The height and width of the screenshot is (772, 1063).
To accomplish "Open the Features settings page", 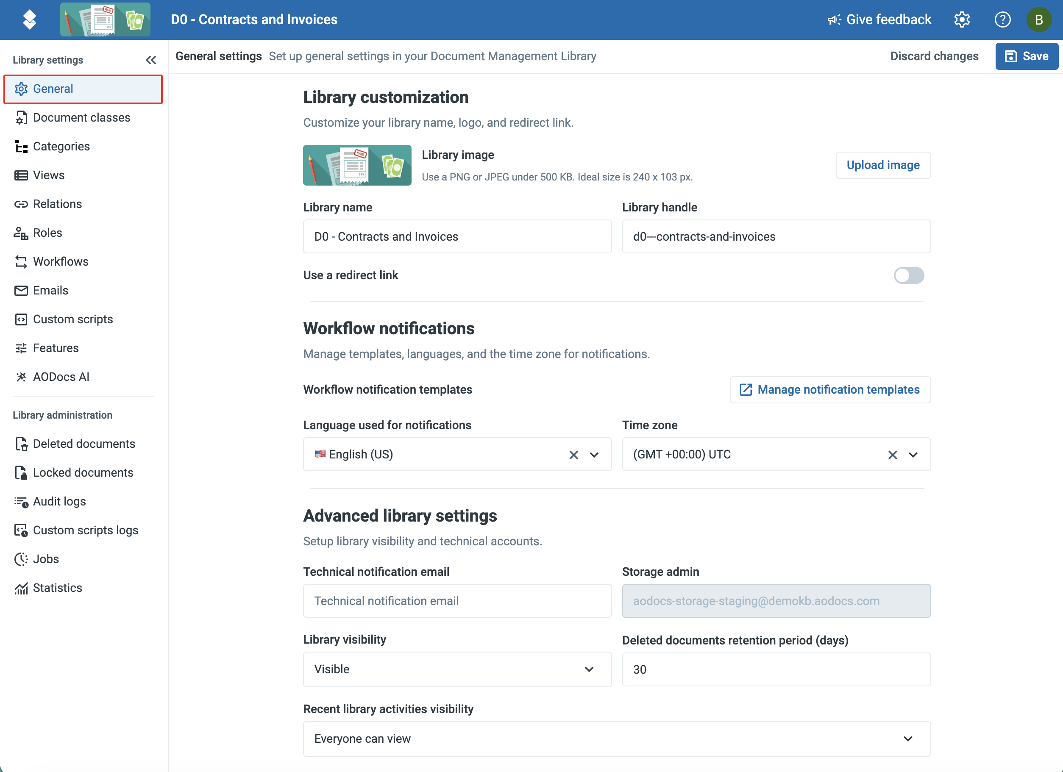I will [83, 348].
